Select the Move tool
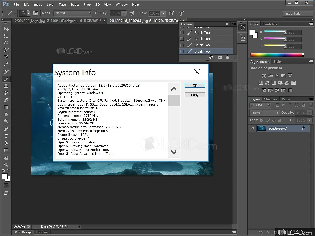The width and height of the screenshot is (315, 236). point(6,29)
